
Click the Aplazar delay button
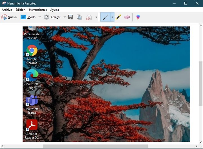pyautogui.click(x=52, y=17)
